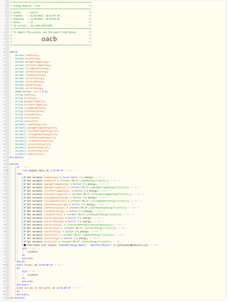The height and width of the screenshot is (302, 228).
Task: Select variable 'decimal serversAEnergy'
Action: click(x=30, y=79)
